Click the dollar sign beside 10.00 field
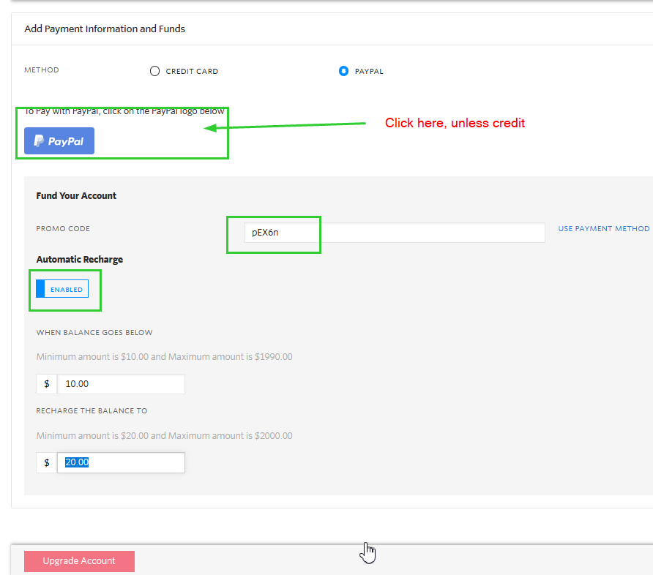The image size is (653, 575). point(47,384)
